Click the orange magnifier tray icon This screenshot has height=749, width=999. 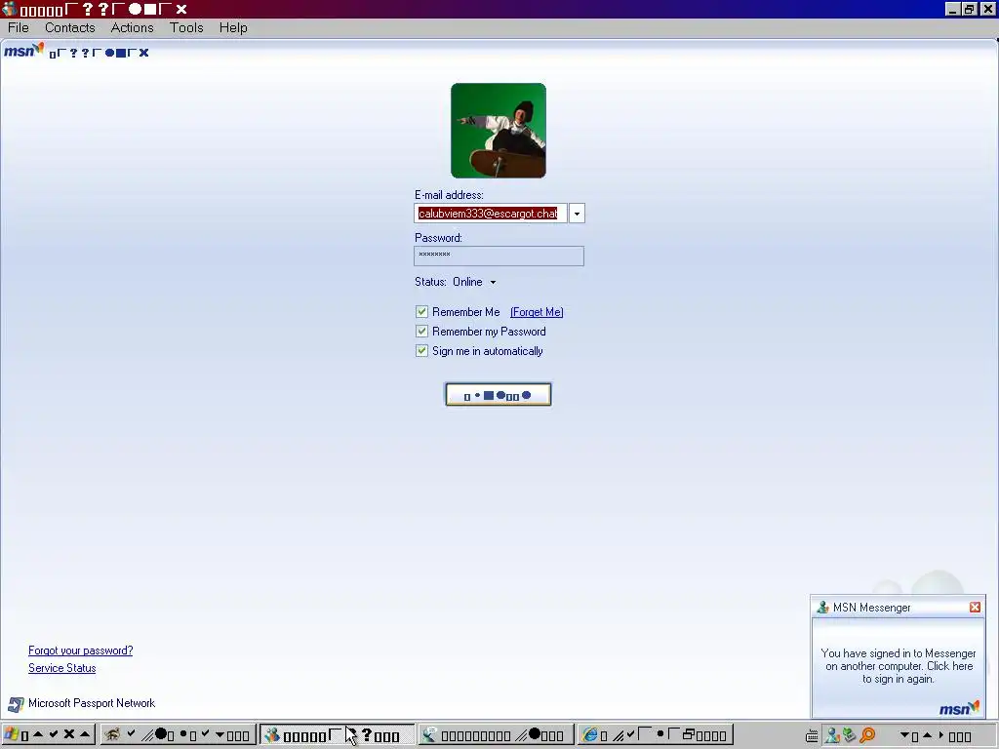(867, 735)
